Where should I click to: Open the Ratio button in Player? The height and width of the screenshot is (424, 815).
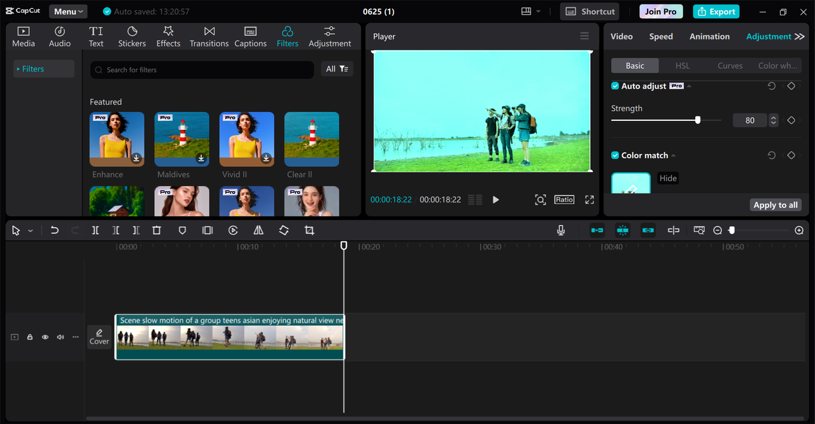pos(564,200)
